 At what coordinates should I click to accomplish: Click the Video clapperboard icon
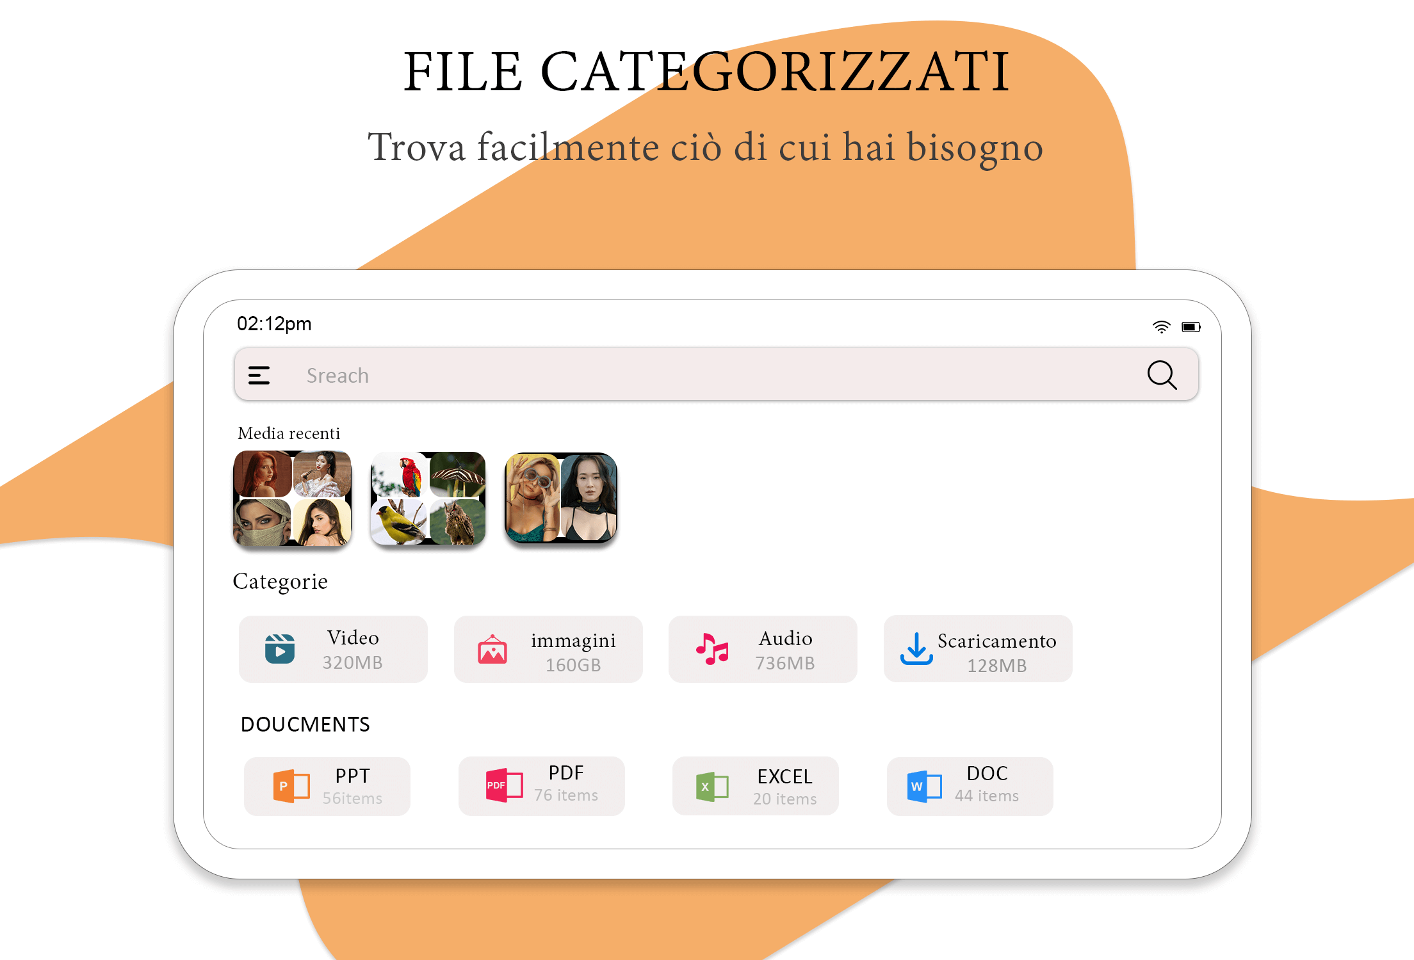(x=280, y=649)
